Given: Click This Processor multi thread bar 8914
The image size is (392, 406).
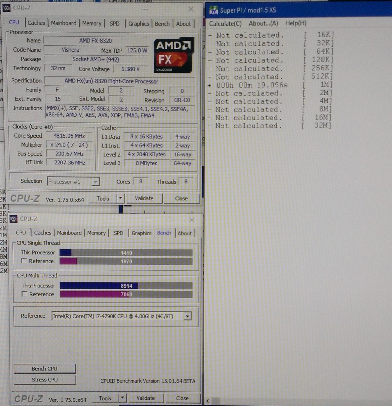Looking at the screenshot, I should (x=126, y=286).
